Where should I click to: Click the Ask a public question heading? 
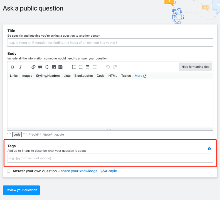[33, 8]
